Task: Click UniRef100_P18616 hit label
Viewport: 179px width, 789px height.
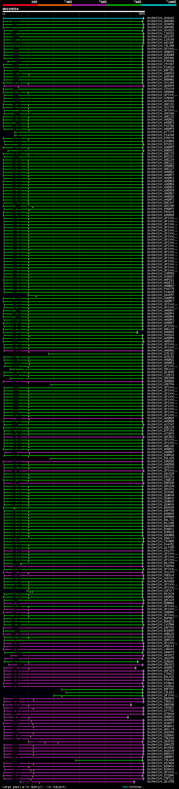Action: coord(161,67)
